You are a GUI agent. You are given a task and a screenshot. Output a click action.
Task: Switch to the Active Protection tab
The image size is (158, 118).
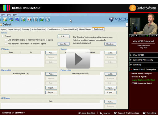(x=38, y=29)
